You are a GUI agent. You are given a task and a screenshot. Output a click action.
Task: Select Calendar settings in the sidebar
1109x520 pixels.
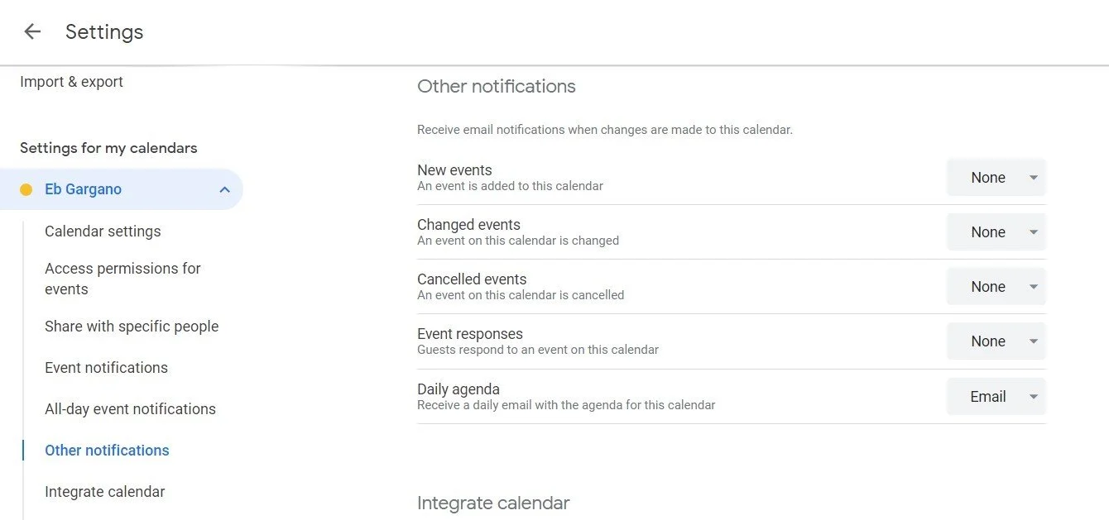coord(103,231)
